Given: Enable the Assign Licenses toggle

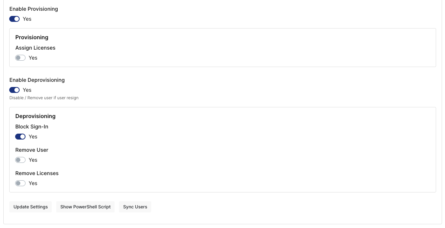Looking at the screenshot, I should pyautogui.click(x=20, y=58).
